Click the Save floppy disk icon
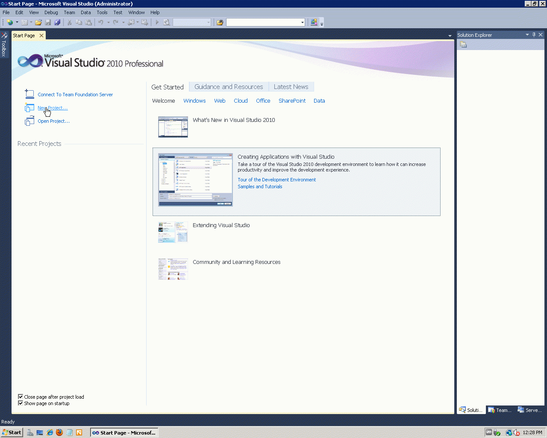 click(x=48, y=22)
